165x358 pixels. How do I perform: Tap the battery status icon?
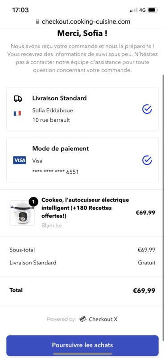point(153,10)
